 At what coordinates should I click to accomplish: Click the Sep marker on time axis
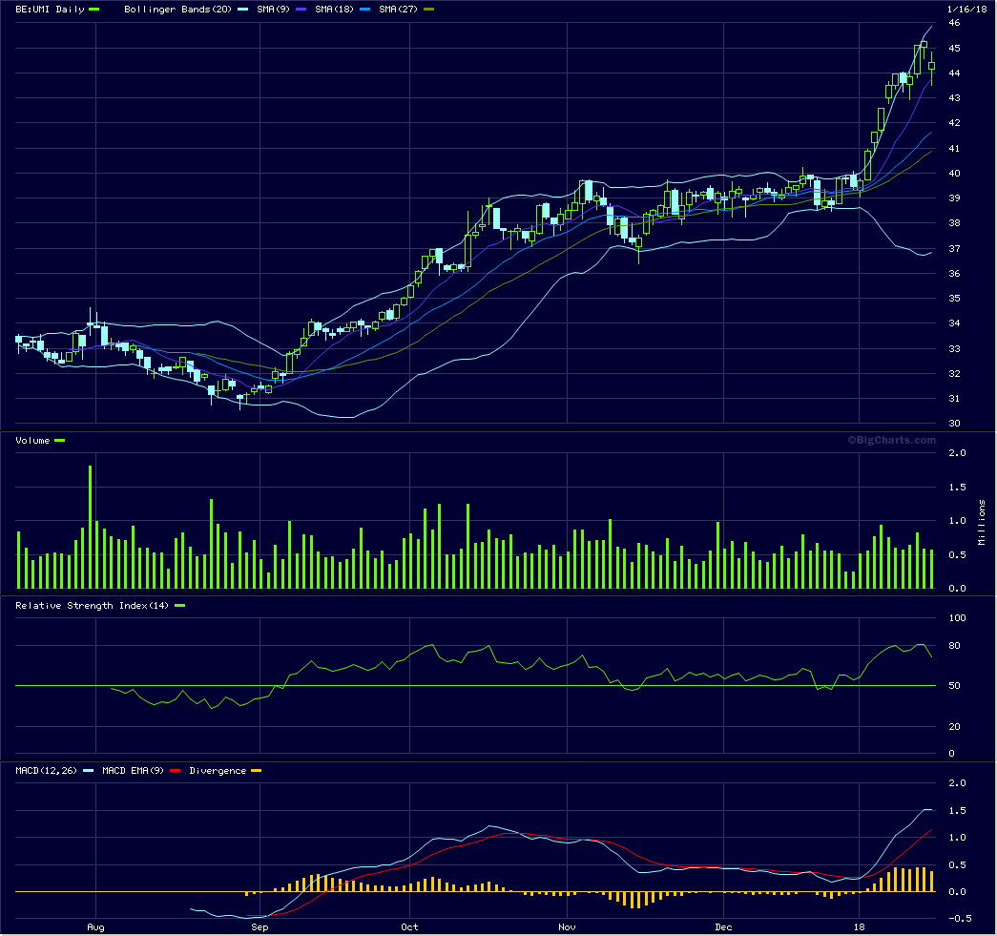pyautogui.click(x=260, y=926)
